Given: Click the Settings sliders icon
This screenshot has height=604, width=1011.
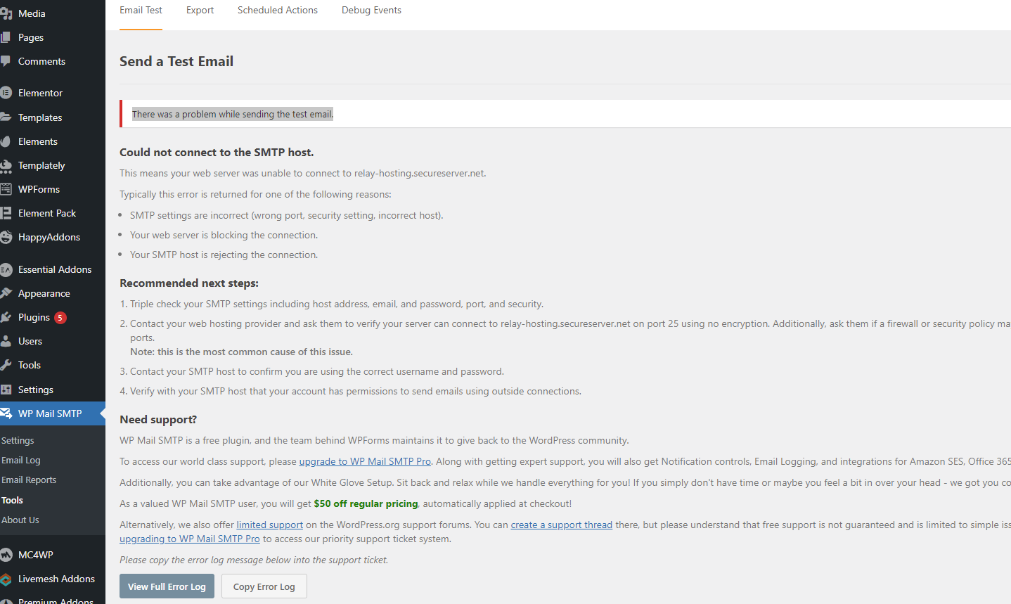Looking at the screenshot, I should (x=6, y=390).
